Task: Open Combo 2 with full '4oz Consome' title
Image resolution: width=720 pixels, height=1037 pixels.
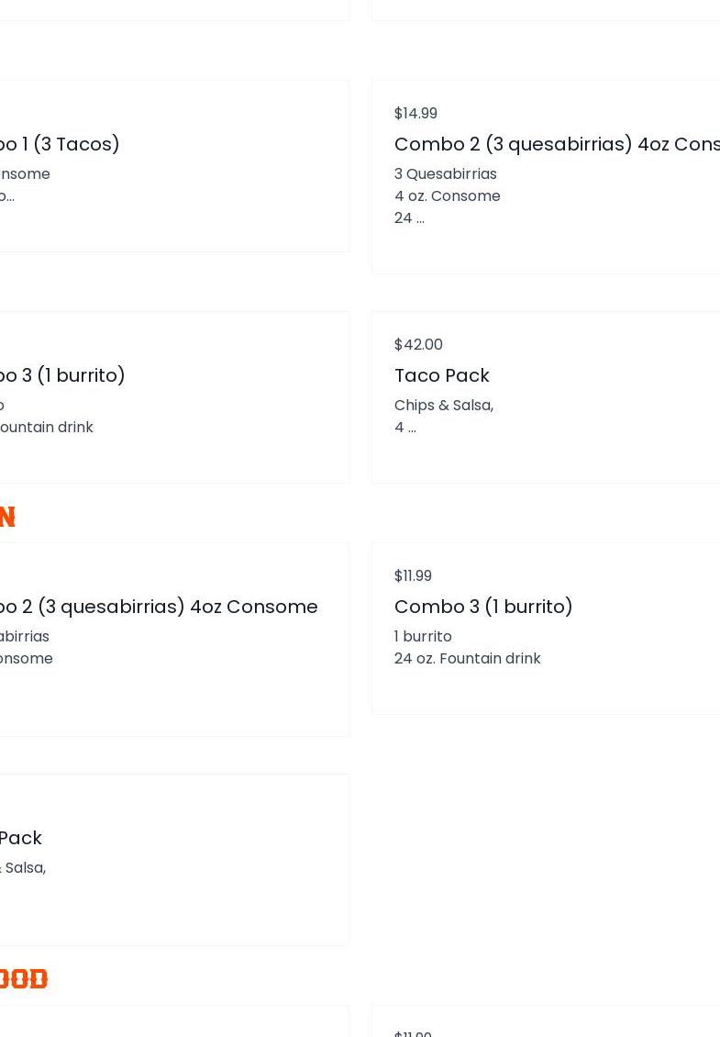Action: pyautogui.click(x=158, y=607)
